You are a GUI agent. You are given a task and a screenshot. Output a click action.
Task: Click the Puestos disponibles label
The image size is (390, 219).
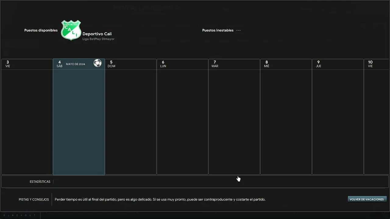41,30
